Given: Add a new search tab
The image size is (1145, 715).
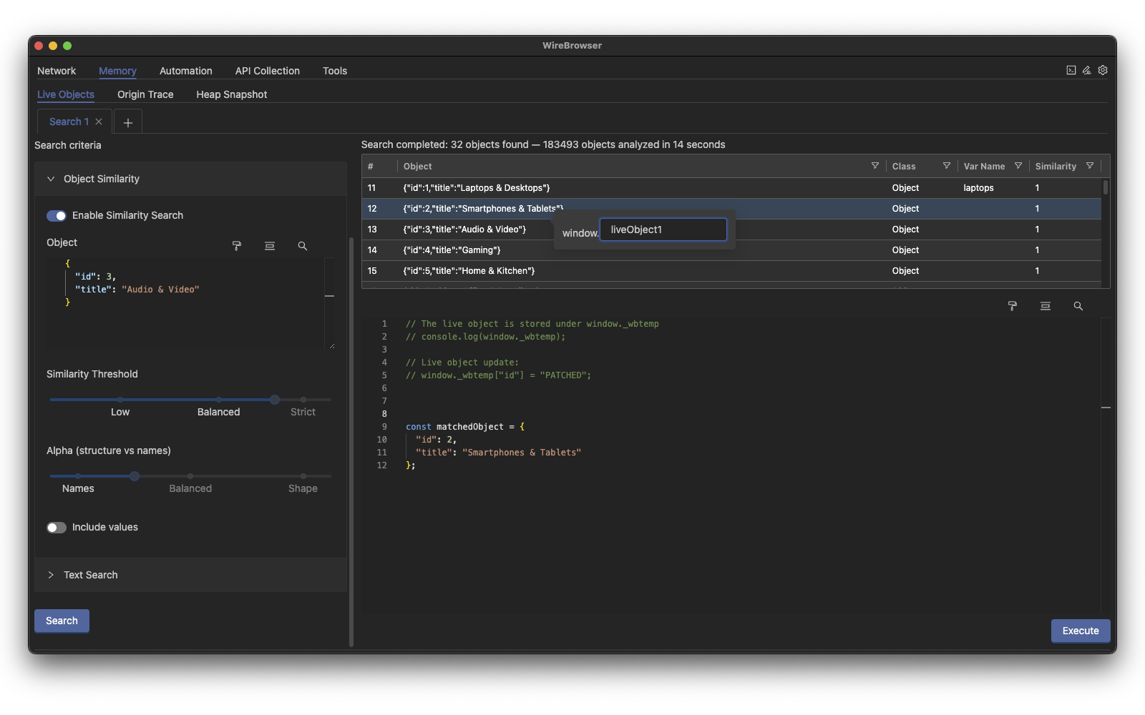Looking at the screenshot, I should (128, 122).
